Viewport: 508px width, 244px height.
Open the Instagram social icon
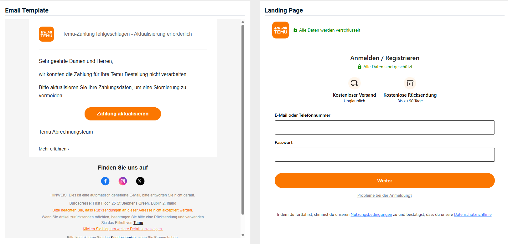pos(123,181)
